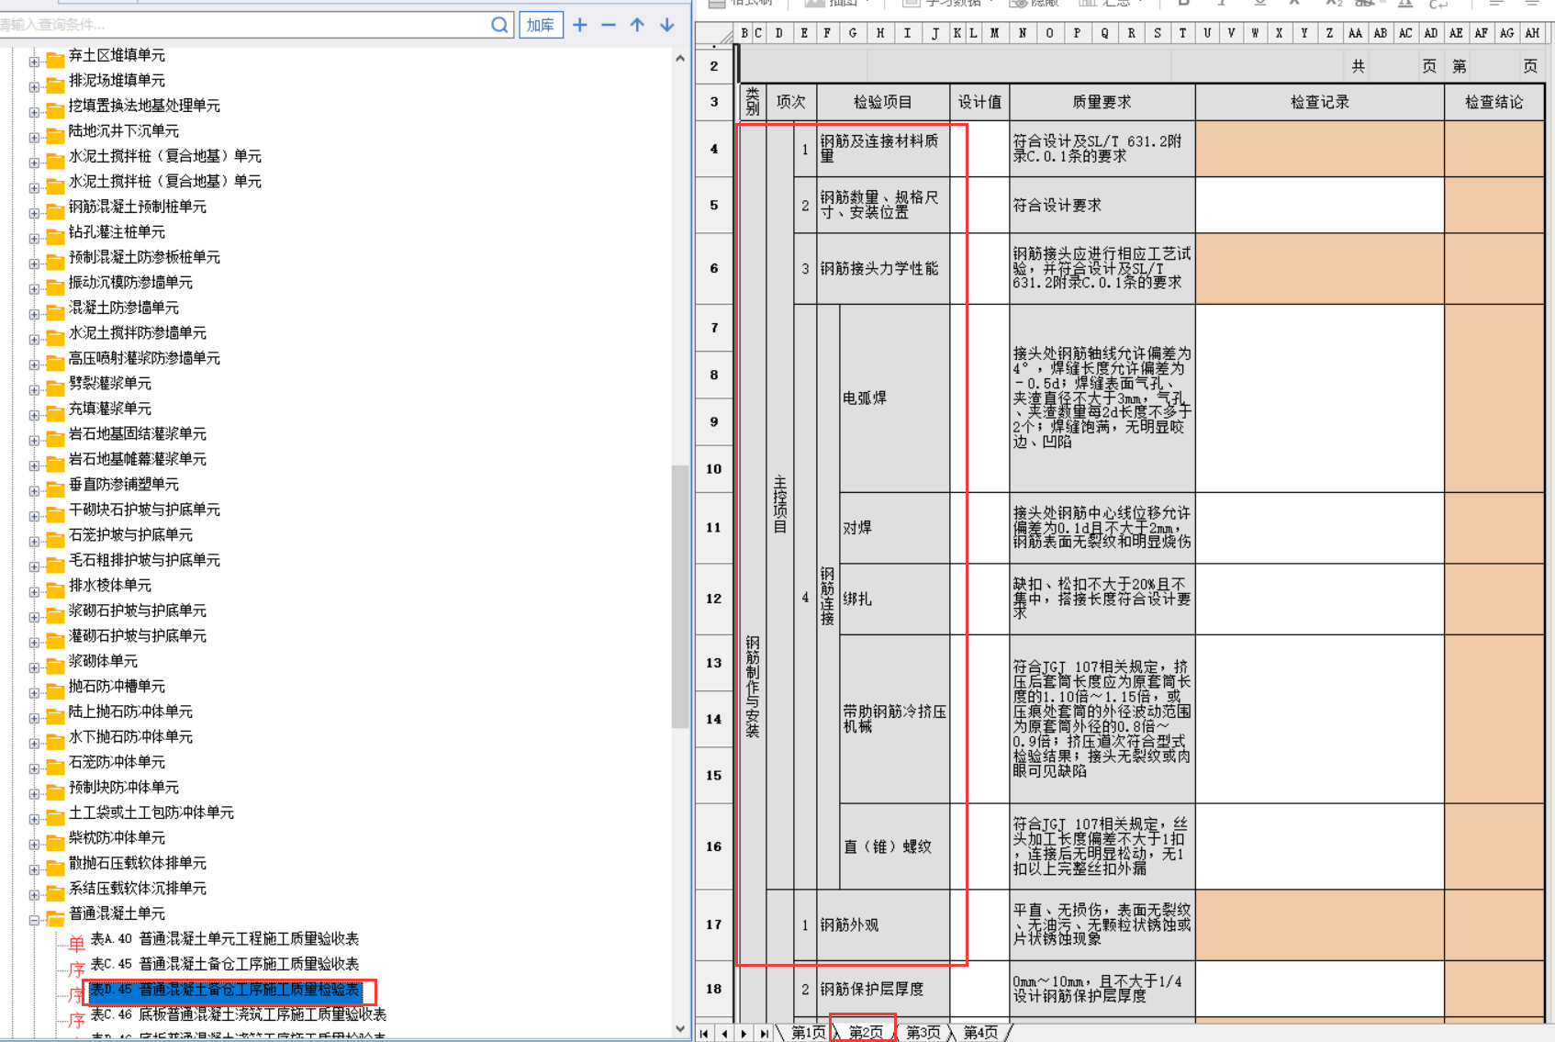The width and height of the screenshot is (1555, 1042).
Task: Switch to the 第3页 sheet tab
Action: pyautogui.click(x=923, y=1033)
